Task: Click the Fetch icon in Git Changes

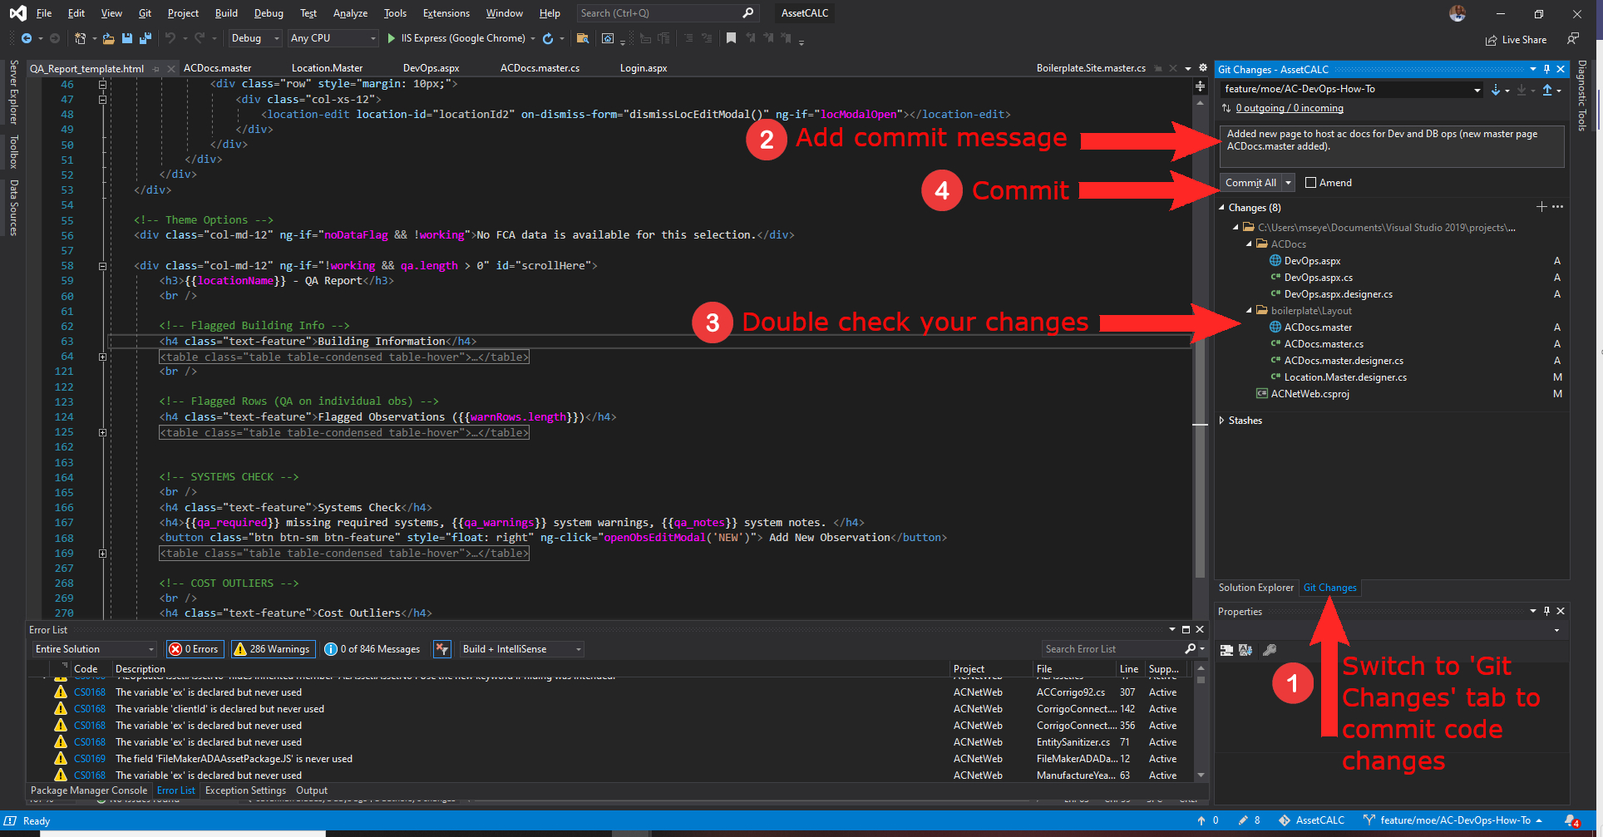Action: click(1496, 90)
